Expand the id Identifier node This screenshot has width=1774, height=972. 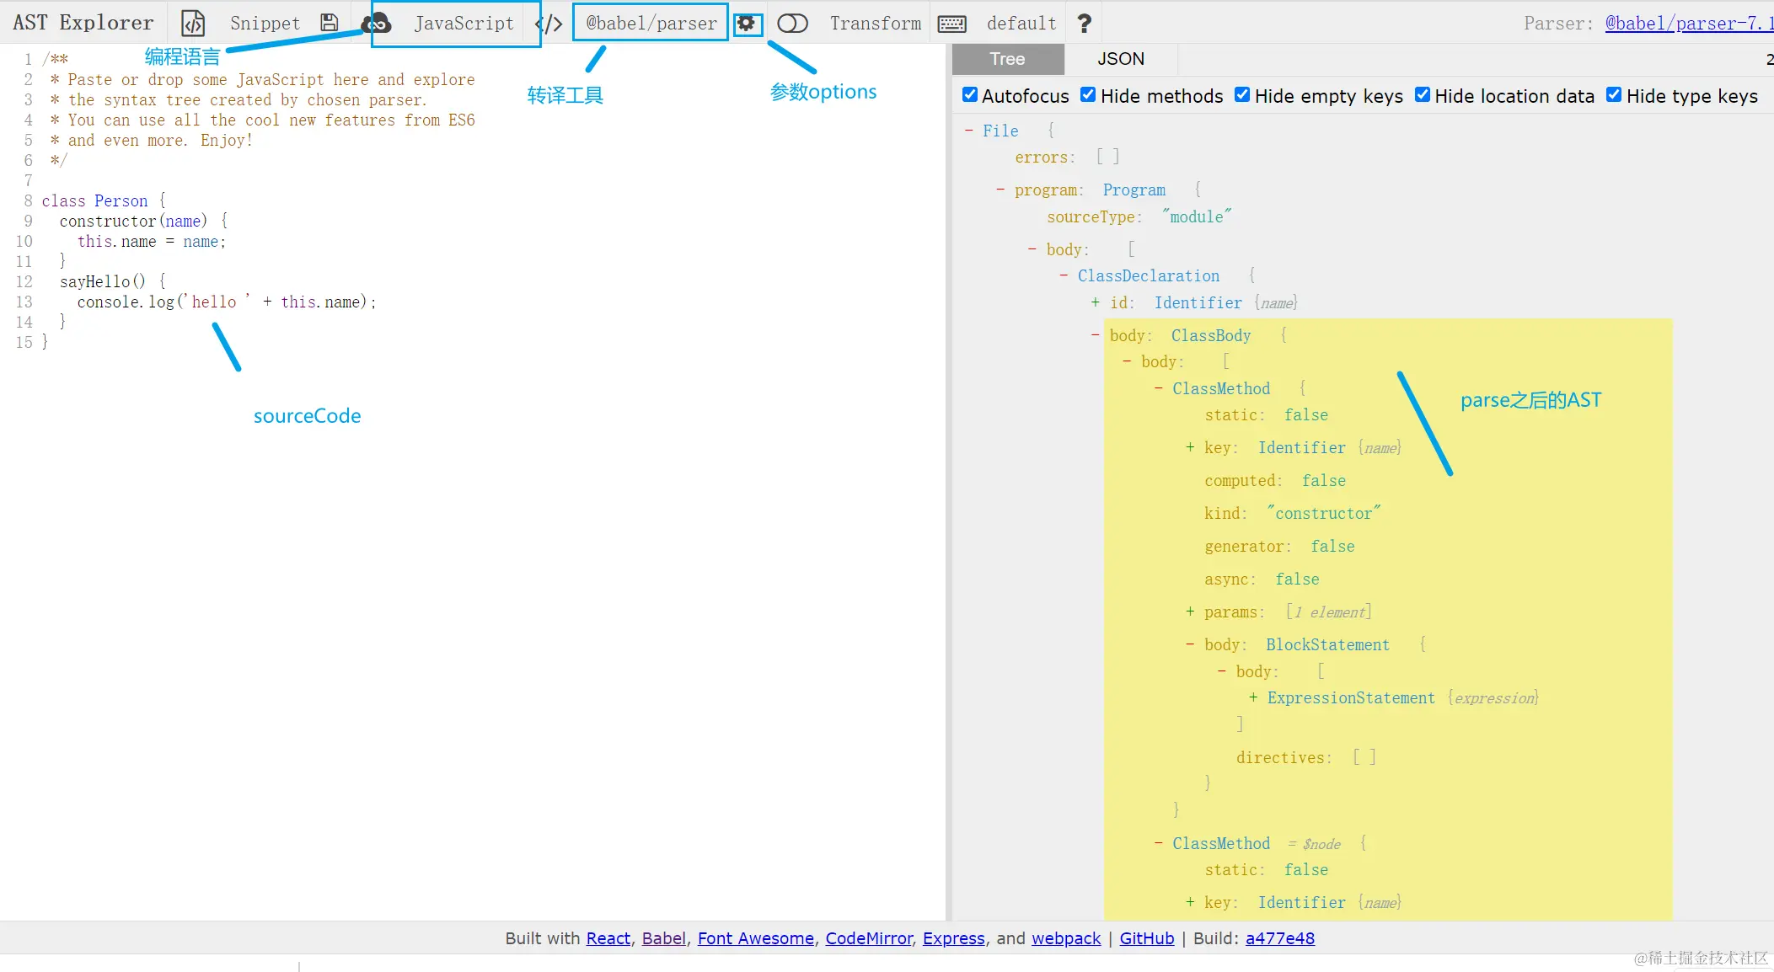point(1095,302)
